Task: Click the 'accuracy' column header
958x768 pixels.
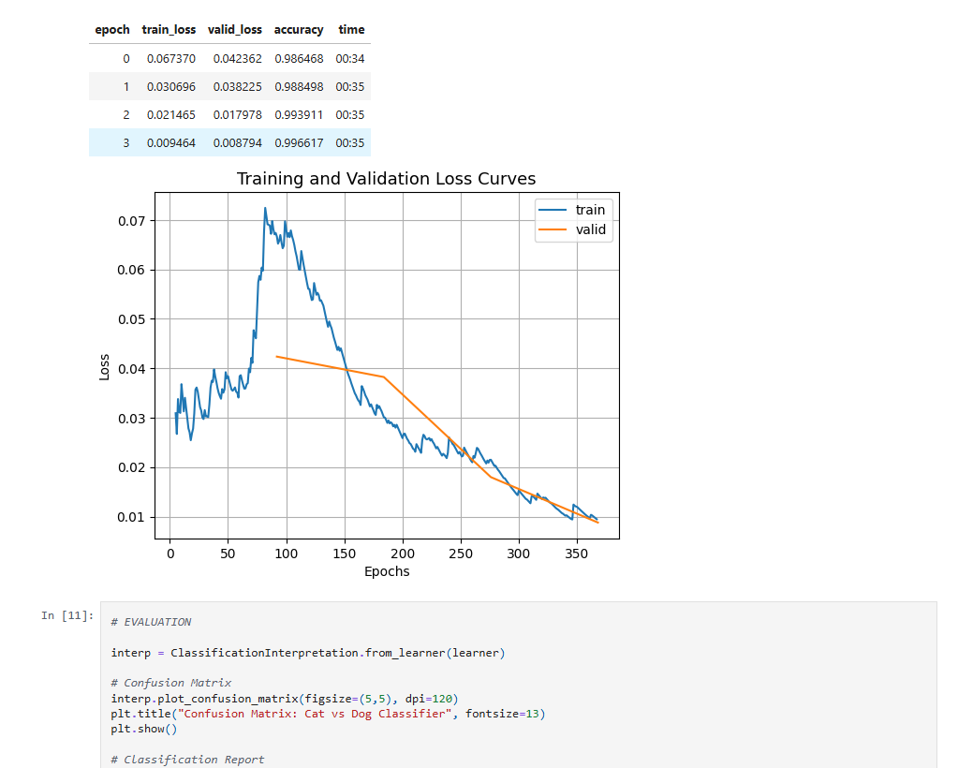Action: [299, 30]
